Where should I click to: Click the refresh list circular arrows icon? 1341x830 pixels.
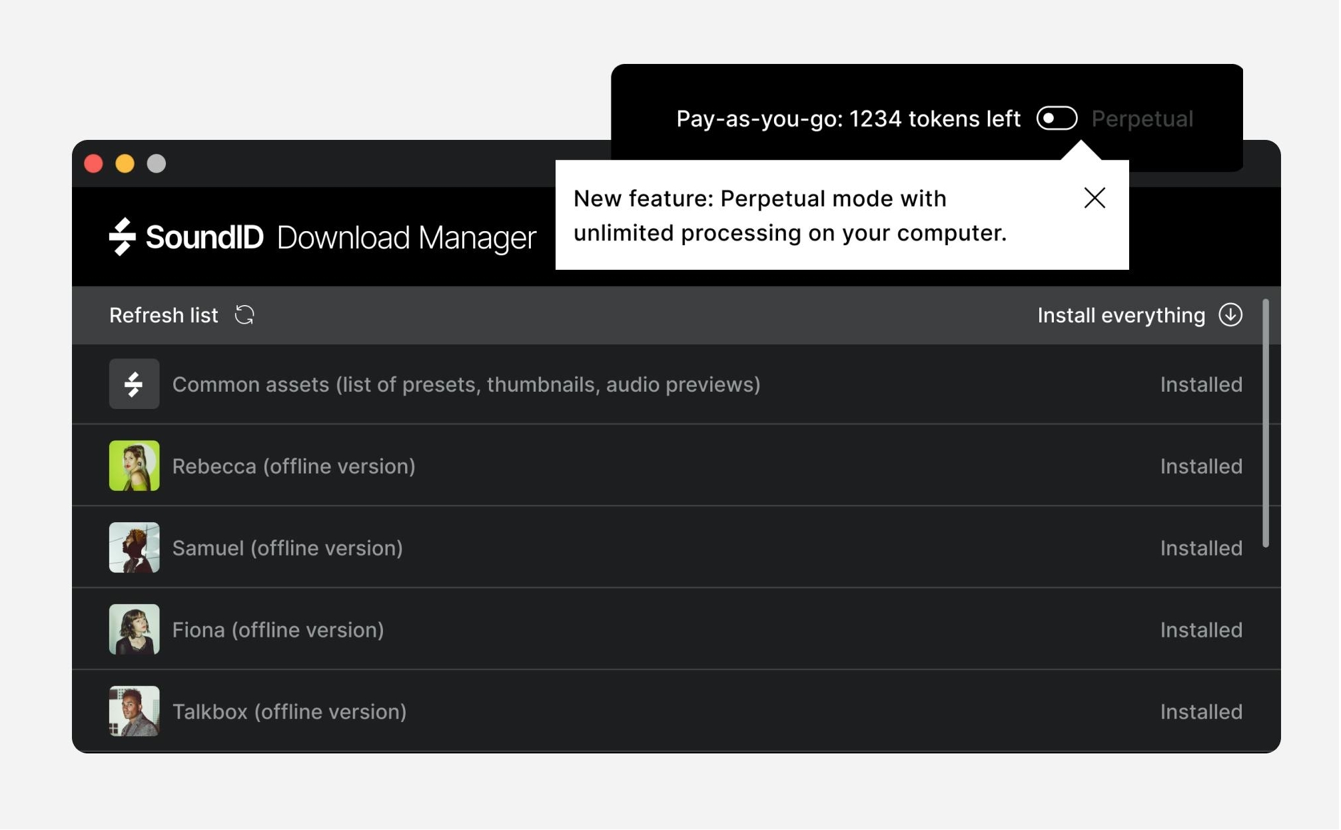(x=244, y=315)
